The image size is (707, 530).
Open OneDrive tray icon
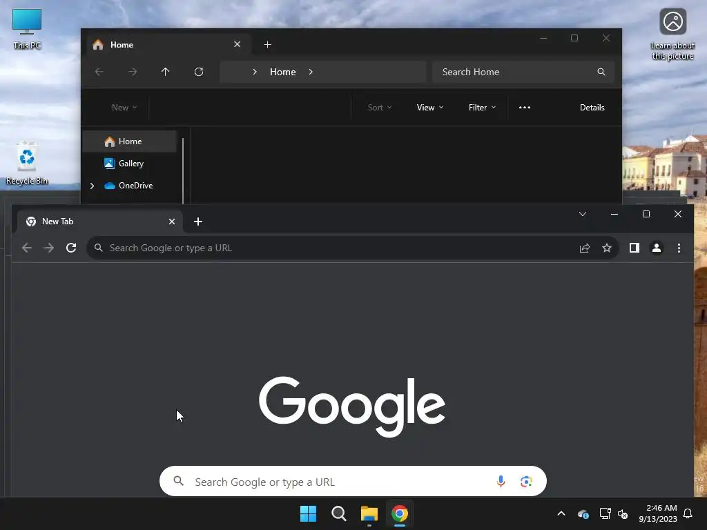click(583, 513)
